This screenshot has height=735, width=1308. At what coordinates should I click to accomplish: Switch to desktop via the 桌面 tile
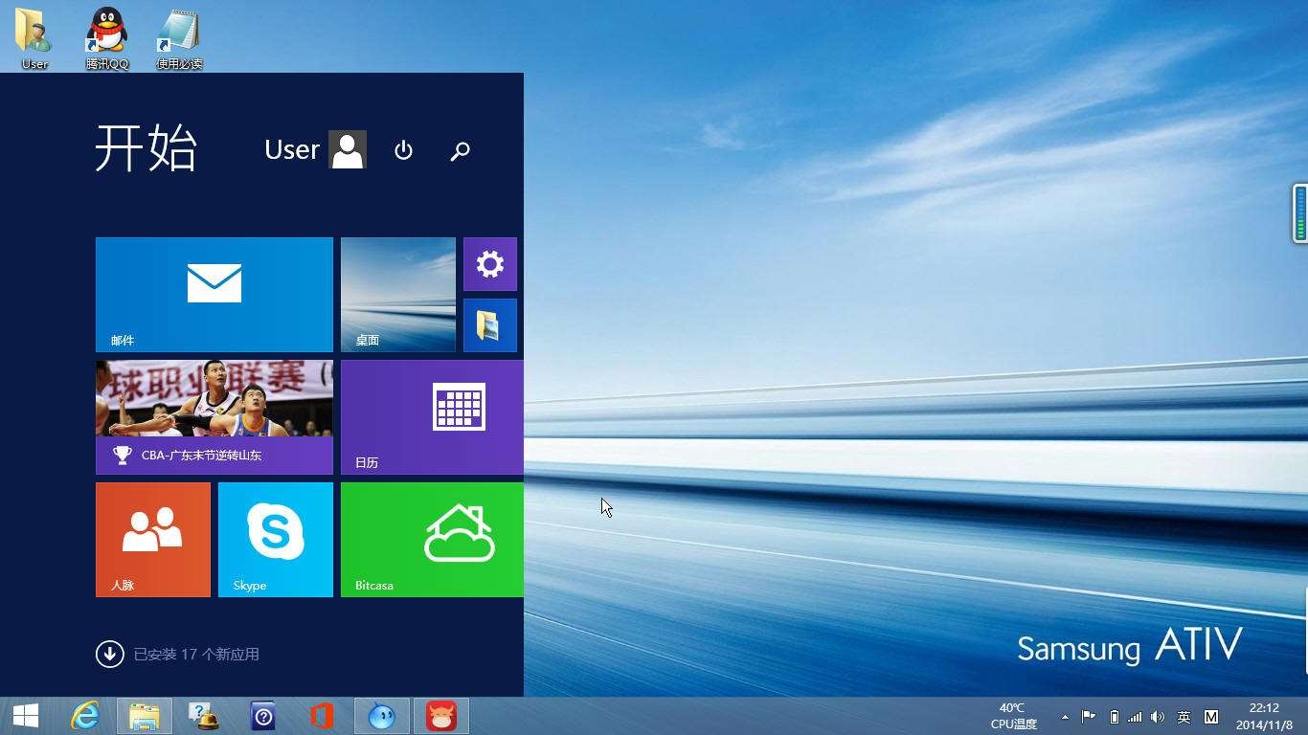click(397, 294)
